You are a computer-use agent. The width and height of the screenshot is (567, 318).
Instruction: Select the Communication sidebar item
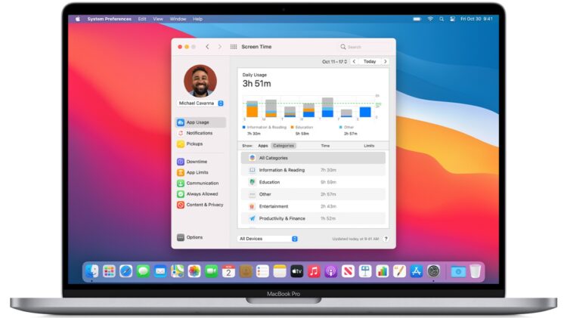[x=202, y=183]
